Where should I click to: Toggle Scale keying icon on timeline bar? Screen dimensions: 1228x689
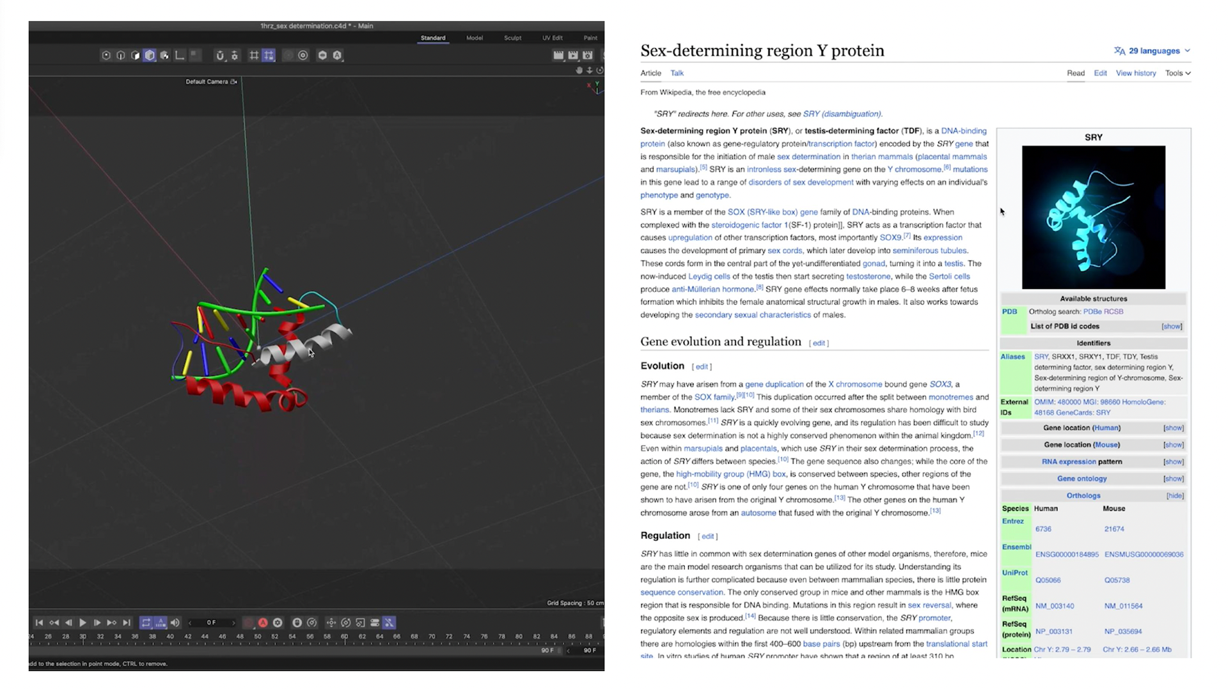(360, 623)
